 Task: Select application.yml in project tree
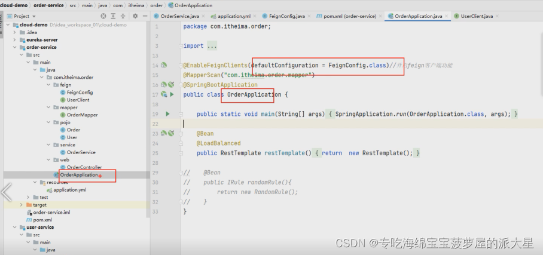[x=69, y=189]
